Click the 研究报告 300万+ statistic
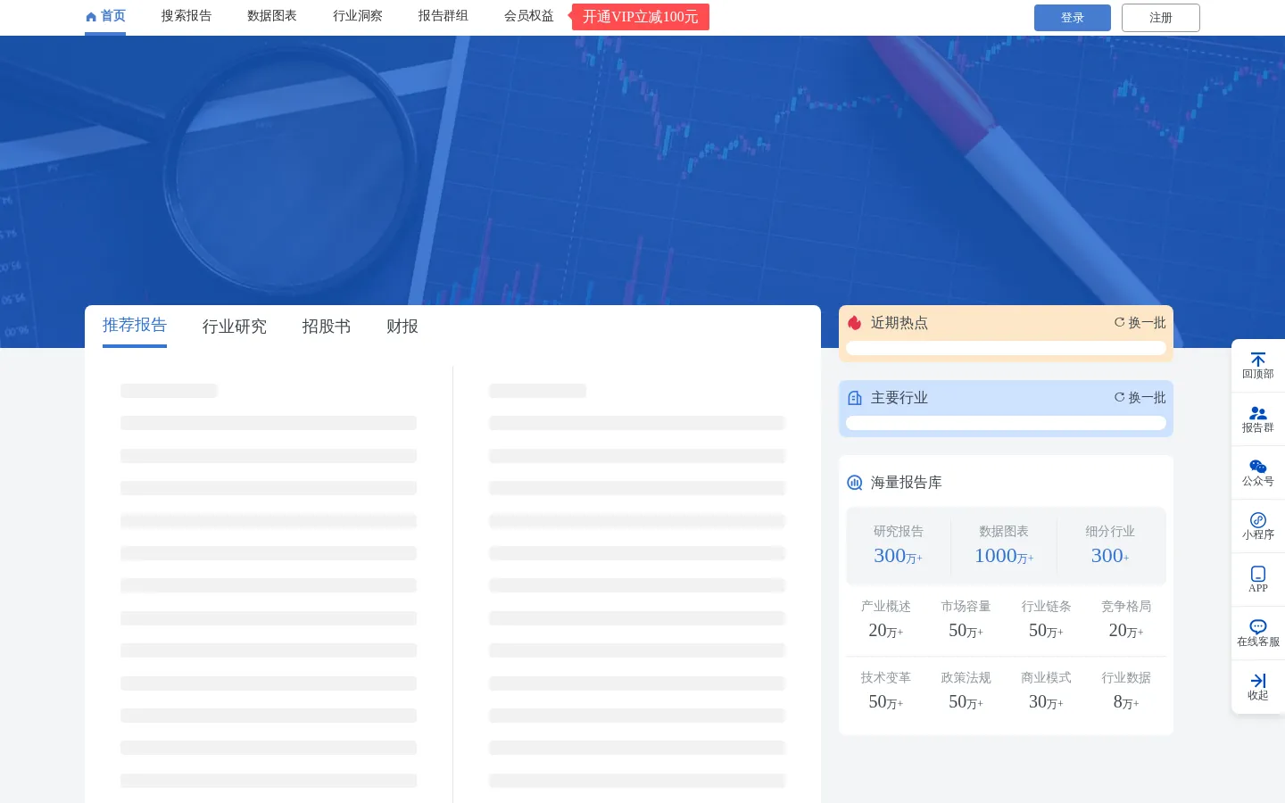This screenshot has width=1285, height=803. click(x=899, y=545)
